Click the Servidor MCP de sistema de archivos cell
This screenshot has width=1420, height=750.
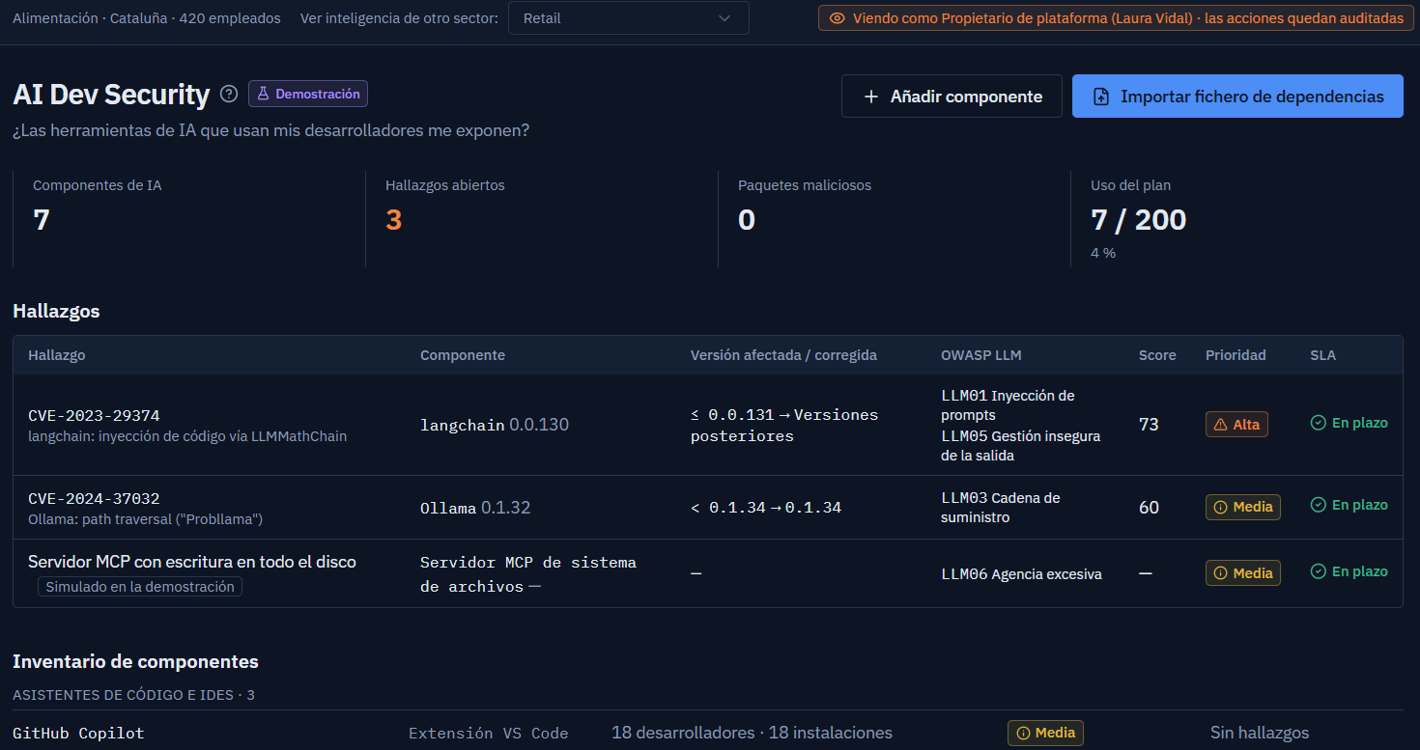click(528, 574)
